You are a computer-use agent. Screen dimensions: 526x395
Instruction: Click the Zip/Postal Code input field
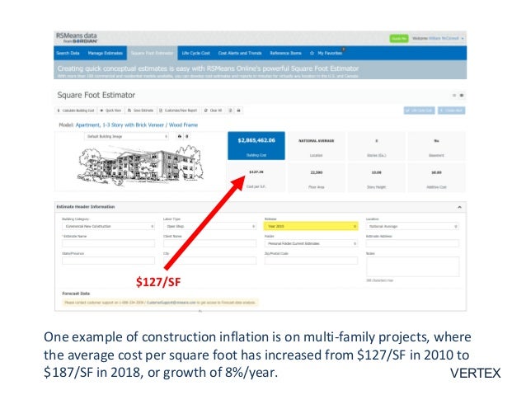[311, 261]
